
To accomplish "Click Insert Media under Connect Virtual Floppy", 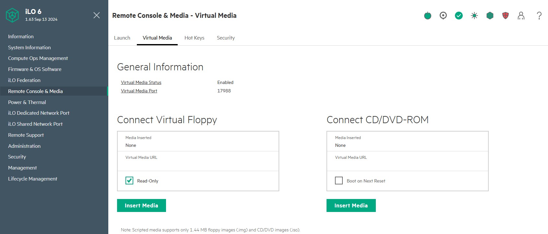I will pyautogui.click(x=141, y=205).
